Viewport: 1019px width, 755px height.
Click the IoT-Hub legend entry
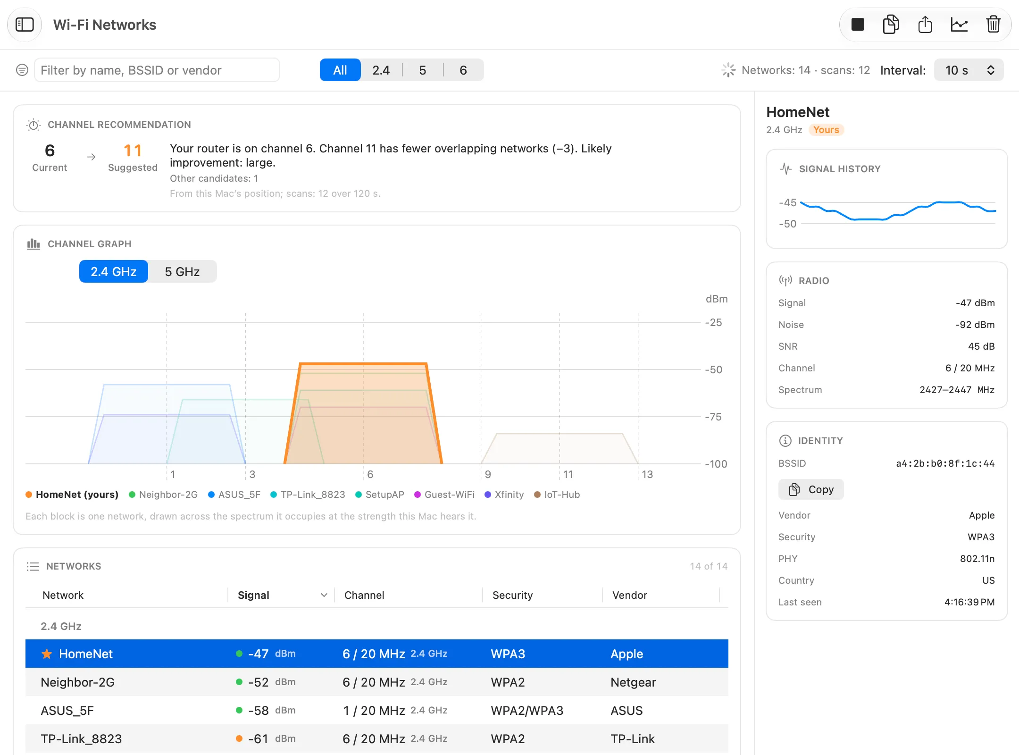(557, 495)
